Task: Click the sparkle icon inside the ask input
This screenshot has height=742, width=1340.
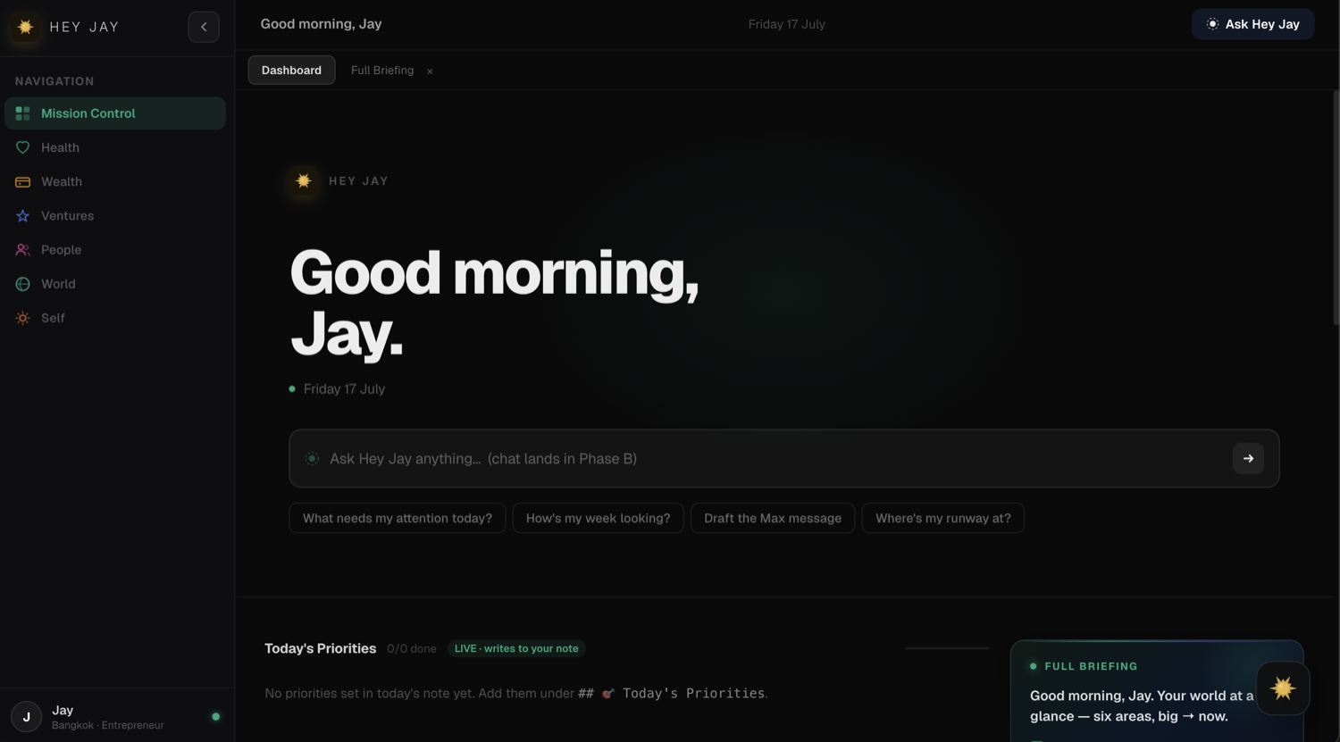Action: [312, 458]
